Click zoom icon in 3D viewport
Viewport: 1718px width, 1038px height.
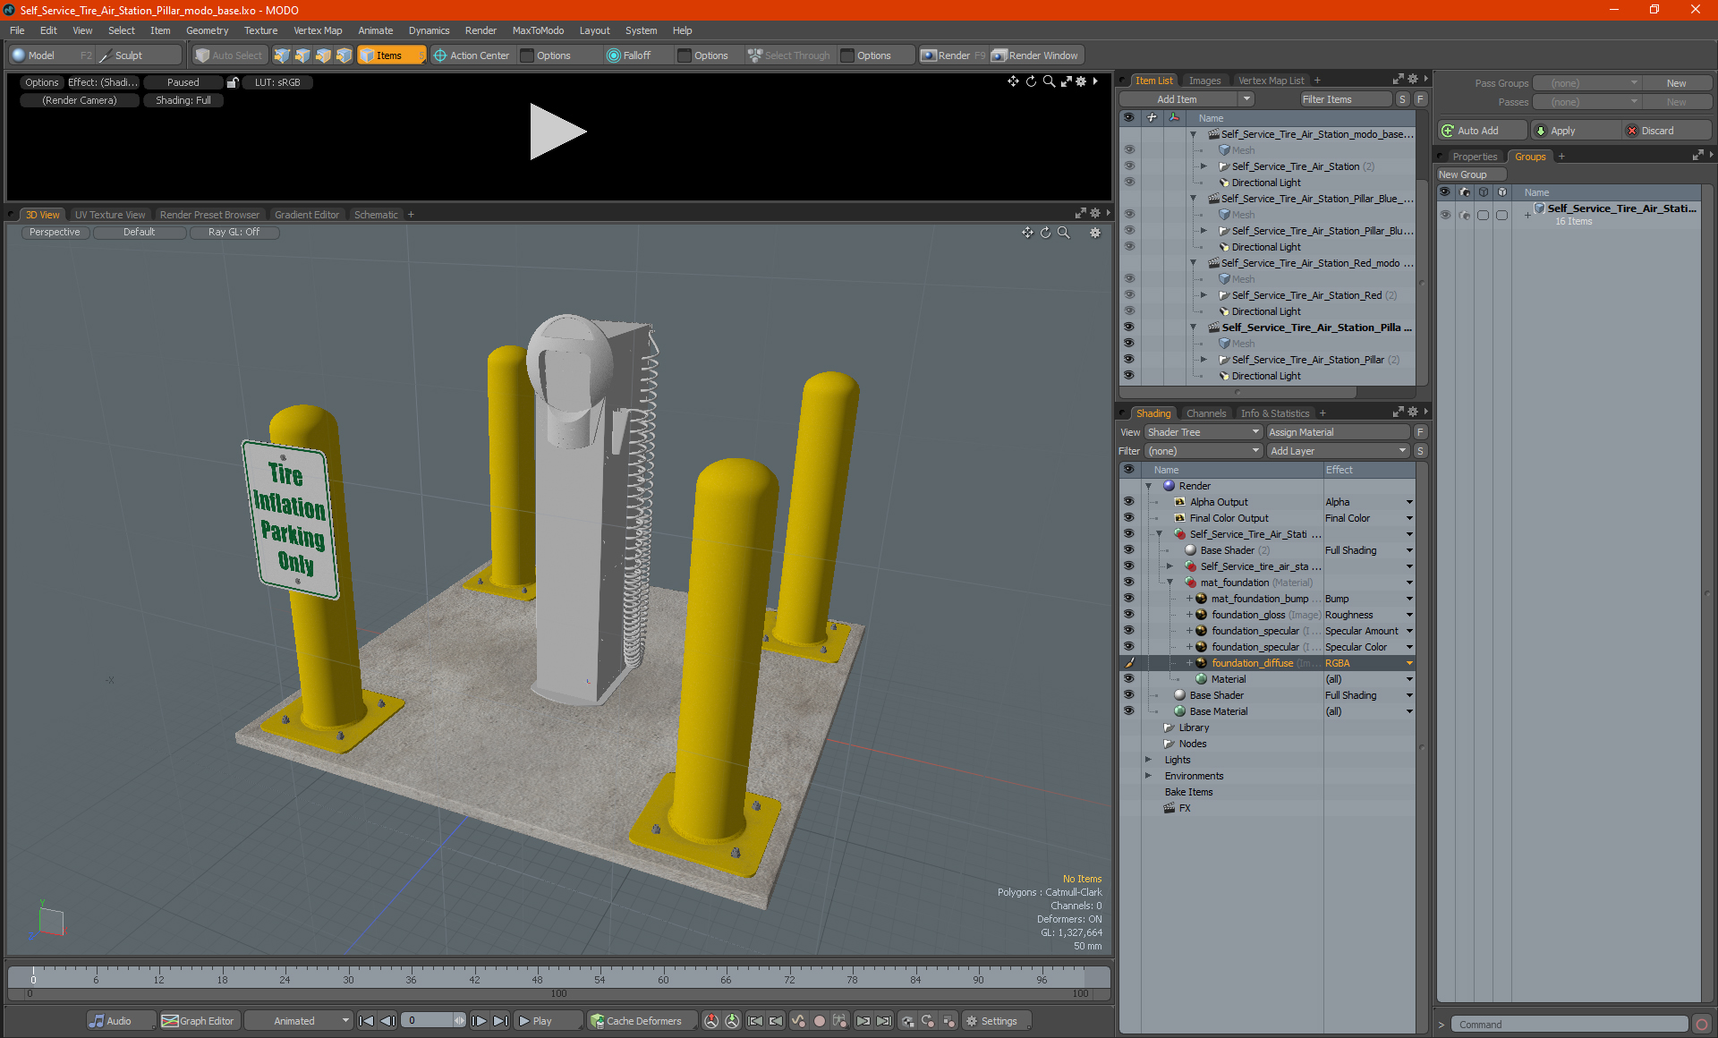[x=1064, y=233]
